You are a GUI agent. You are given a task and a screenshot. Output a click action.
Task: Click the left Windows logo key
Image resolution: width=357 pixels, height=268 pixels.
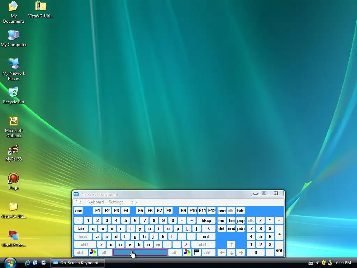pyautogui.click(x=93, y=252)
